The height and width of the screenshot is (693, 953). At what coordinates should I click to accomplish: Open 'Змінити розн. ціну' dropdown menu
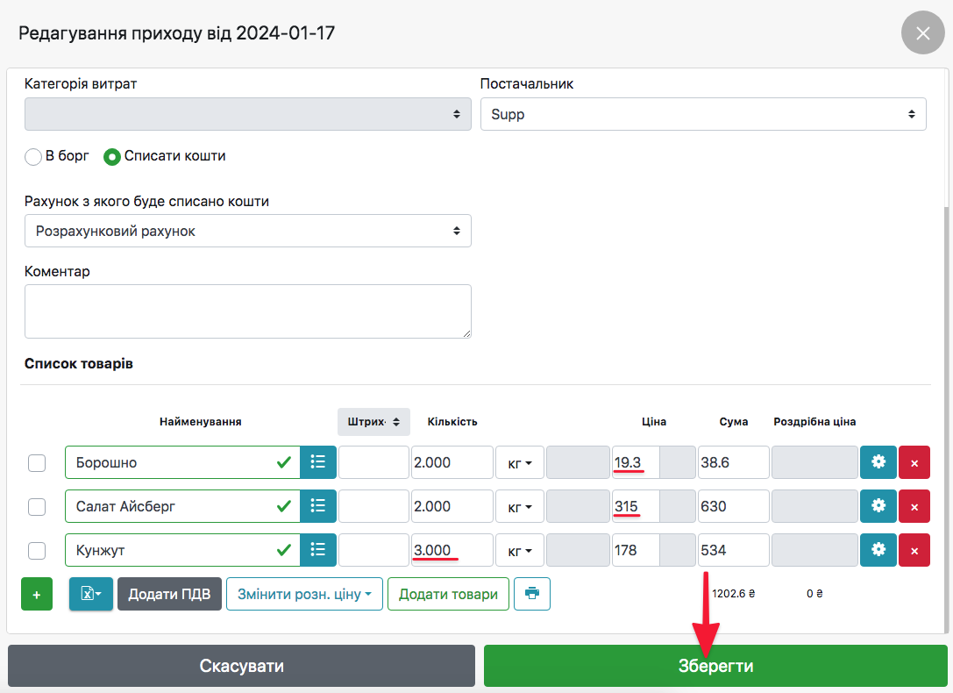[x=304, y=594]
